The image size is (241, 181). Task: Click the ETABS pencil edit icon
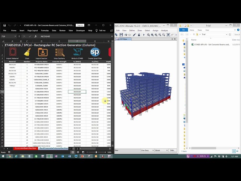click(134, 35)
